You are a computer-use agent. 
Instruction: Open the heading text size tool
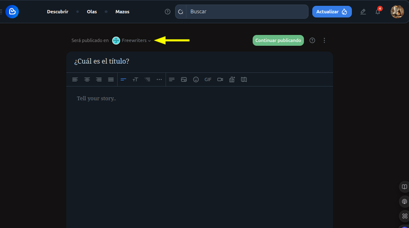click(x=135, y=79)
